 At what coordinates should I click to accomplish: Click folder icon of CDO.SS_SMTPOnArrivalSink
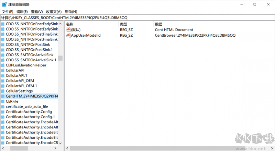2,55
